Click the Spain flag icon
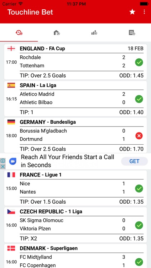This screenshot has height=268, width=151. pos(11,85)
